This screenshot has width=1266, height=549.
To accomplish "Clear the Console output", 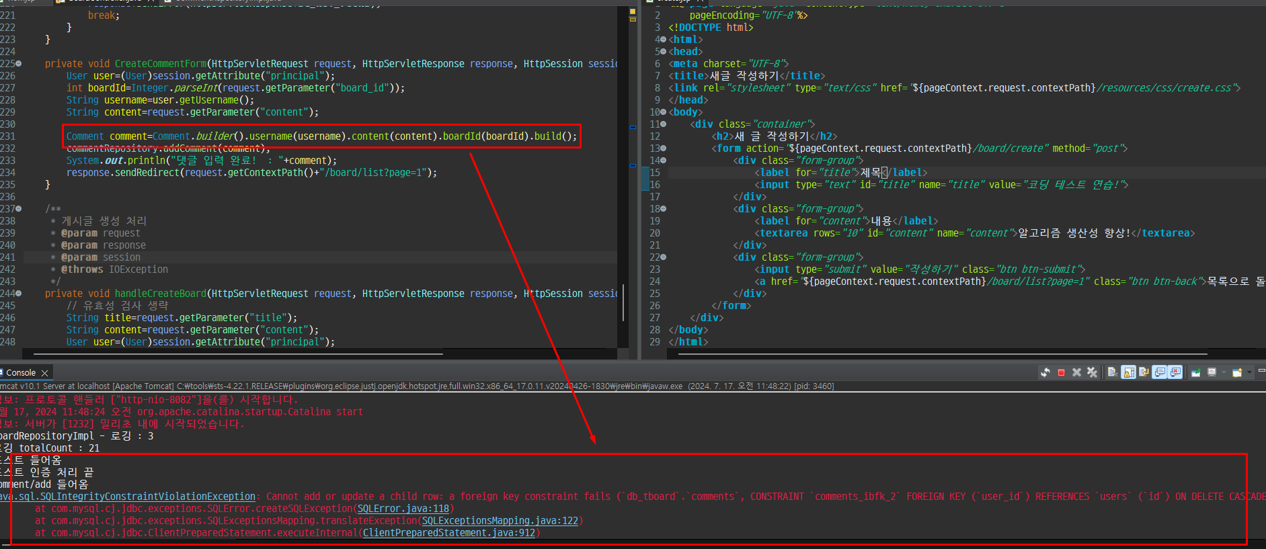I will point(1113,372).
